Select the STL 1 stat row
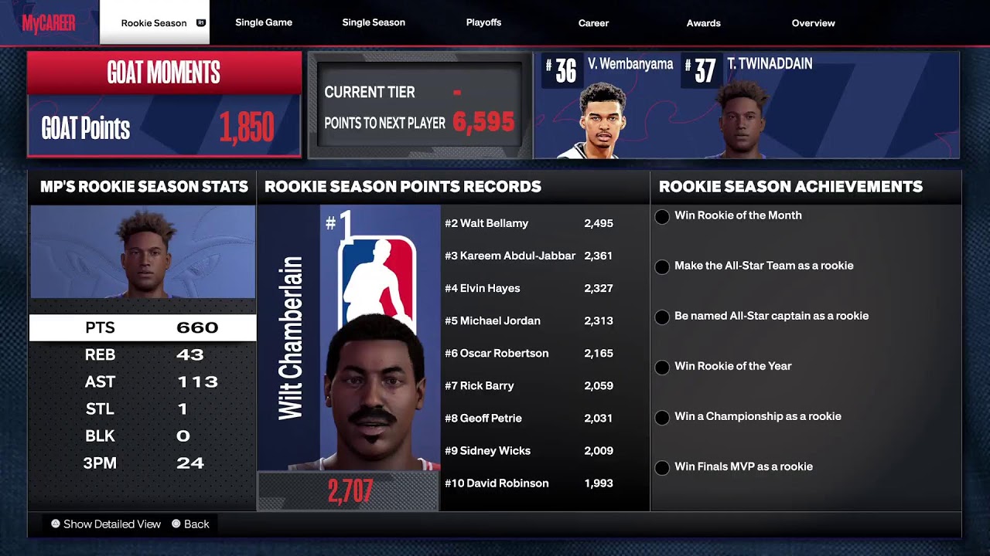 (x=142, y=409)
